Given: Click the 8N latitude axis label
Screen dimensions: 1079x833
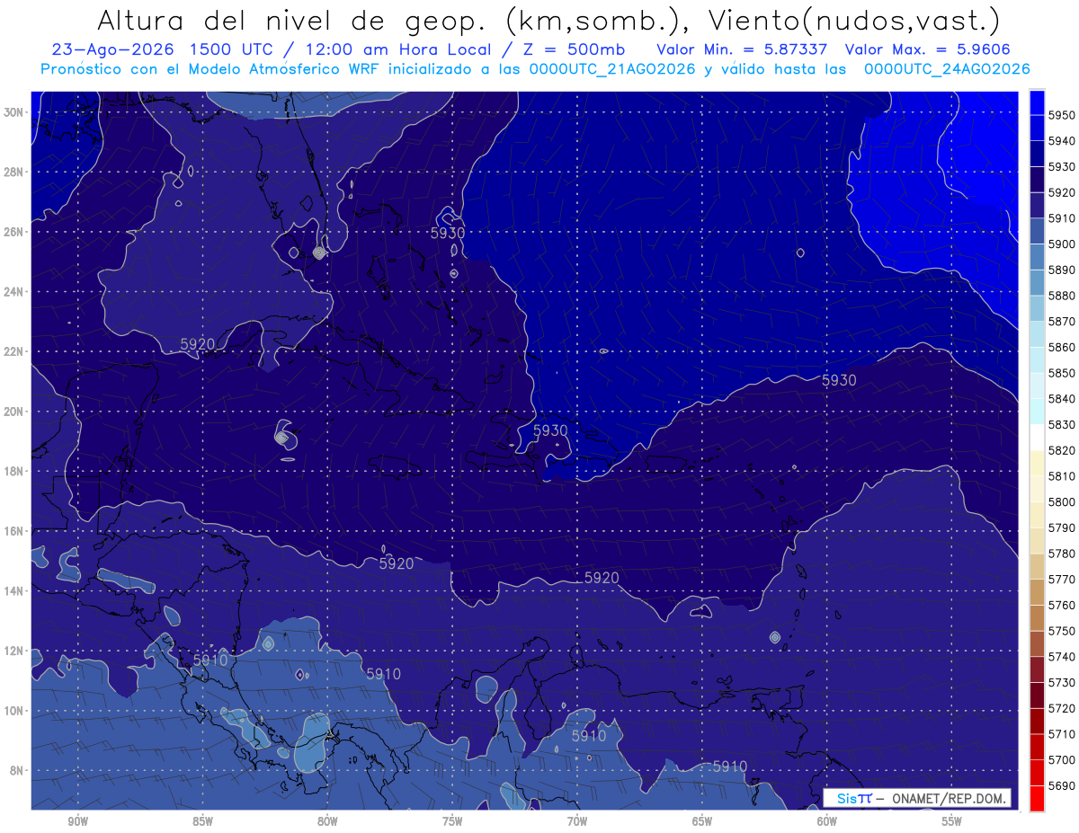Looking at the screenshot, I should [16, 770].
